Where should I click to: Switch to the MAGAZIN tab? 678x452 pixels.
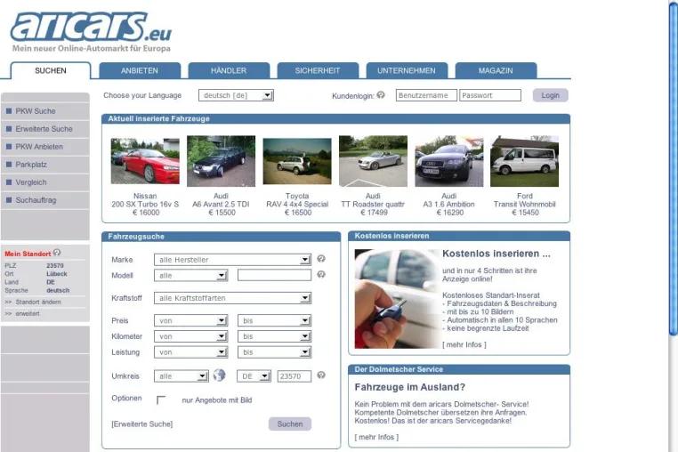(496, 70)
